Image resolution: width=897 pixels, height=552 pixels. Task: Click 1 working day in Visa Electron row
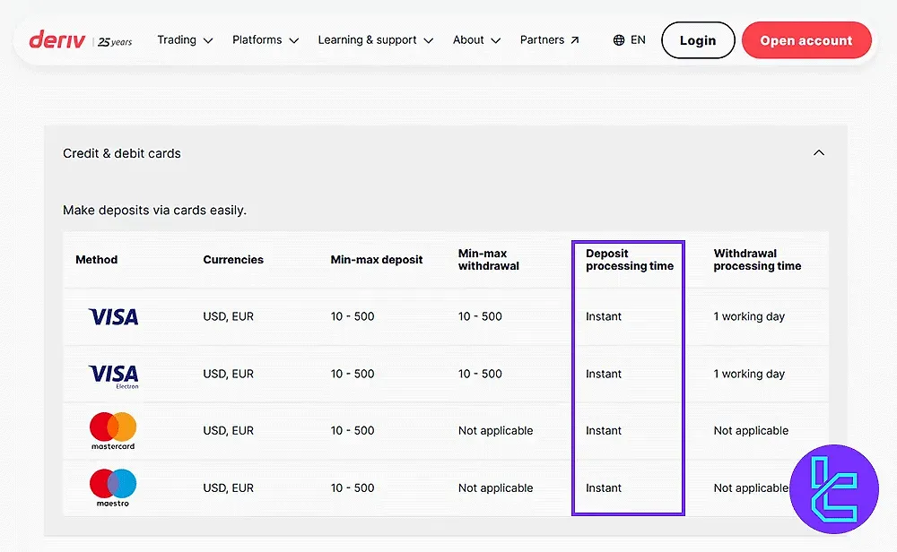tap(749, 374)
